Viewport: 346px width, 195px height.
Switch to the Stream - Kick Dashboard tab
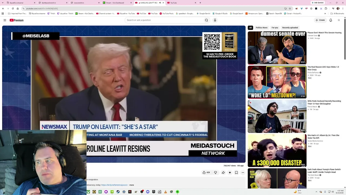coord(117,3)
